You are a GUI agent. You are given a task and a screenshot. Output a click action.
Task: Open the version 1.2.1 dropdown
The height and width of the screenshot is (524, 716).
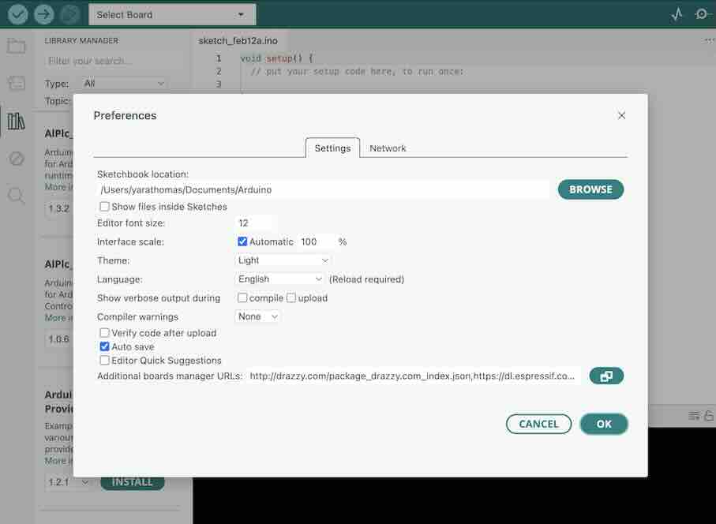click(69, 482)
